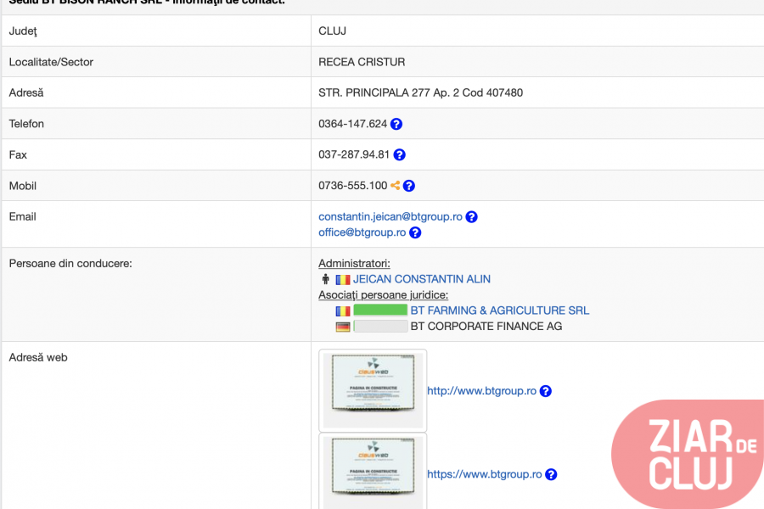764x509 pixels.
Task: Click the Mobil row label
Action: pos(23,186)
